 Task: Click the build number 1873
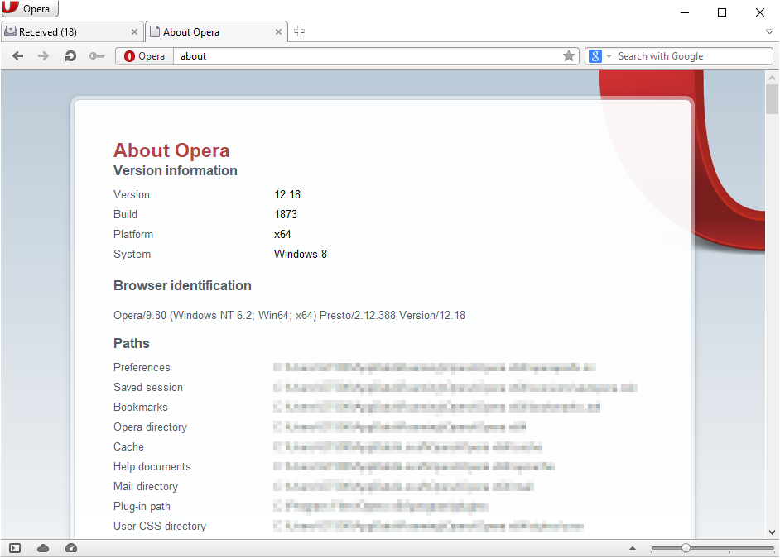286,214
